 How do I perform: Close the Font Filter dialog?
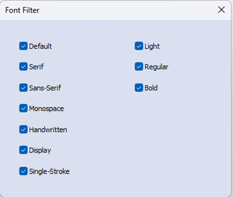[222, 10]
